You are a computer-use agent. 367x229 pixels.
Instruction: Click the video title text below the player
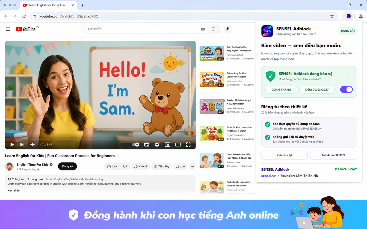pos(60,156)
